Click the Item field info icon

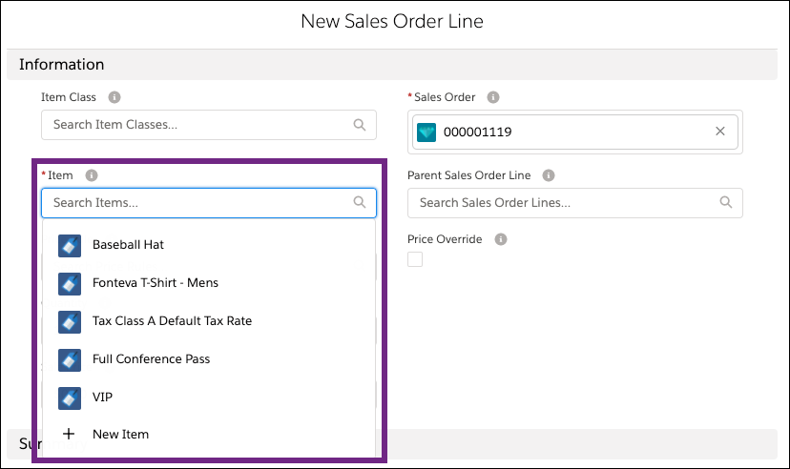tap(92, 175)
